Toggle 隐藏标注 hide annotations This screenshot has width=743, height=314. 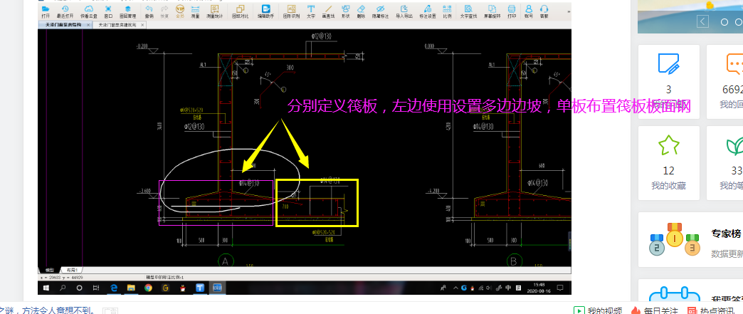(x=380, y=12)
